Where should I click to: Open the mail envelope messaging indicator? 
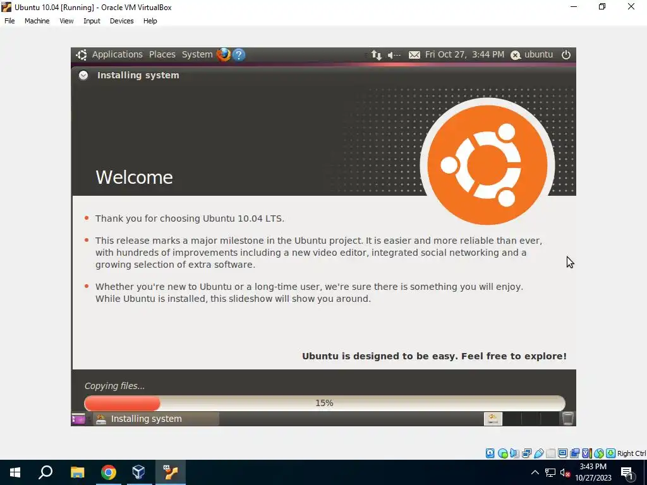[414, 55]
